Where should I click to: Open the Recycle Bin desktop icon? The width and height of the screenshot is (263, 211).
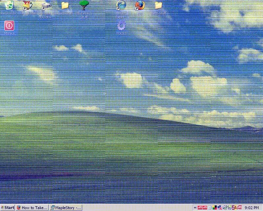[x=9, y=8]
